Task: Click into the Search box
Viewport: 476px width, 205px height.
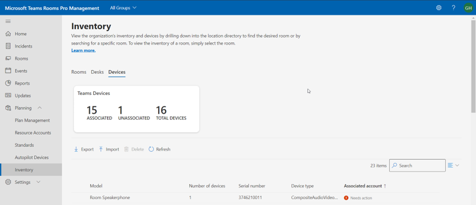Action: pyautogui.click(x=418, y=166)
